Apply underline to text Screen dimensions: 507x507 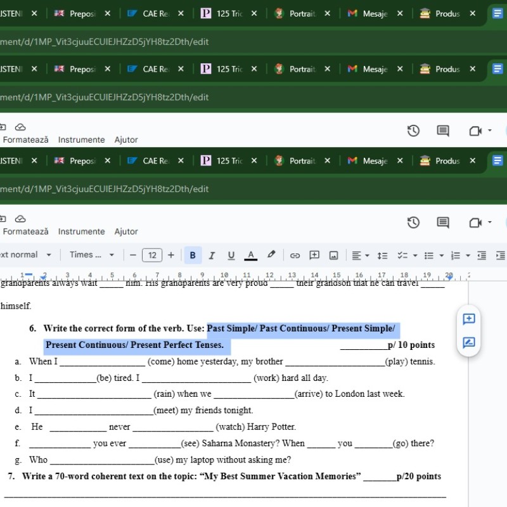231,255
